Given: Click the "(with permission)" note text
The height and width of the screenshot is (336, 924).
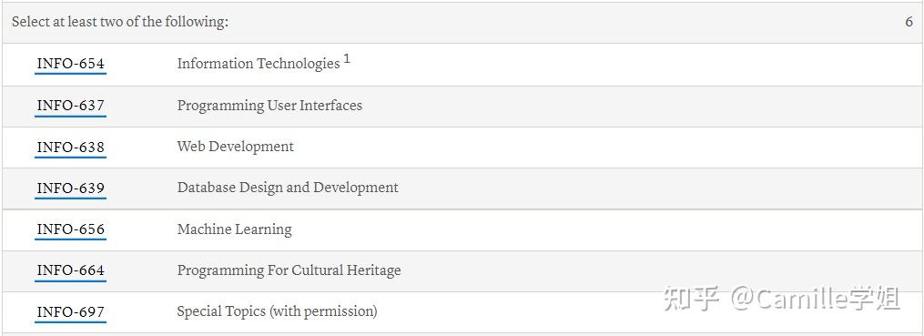Looking at the screenshot, I should [323, 311].
